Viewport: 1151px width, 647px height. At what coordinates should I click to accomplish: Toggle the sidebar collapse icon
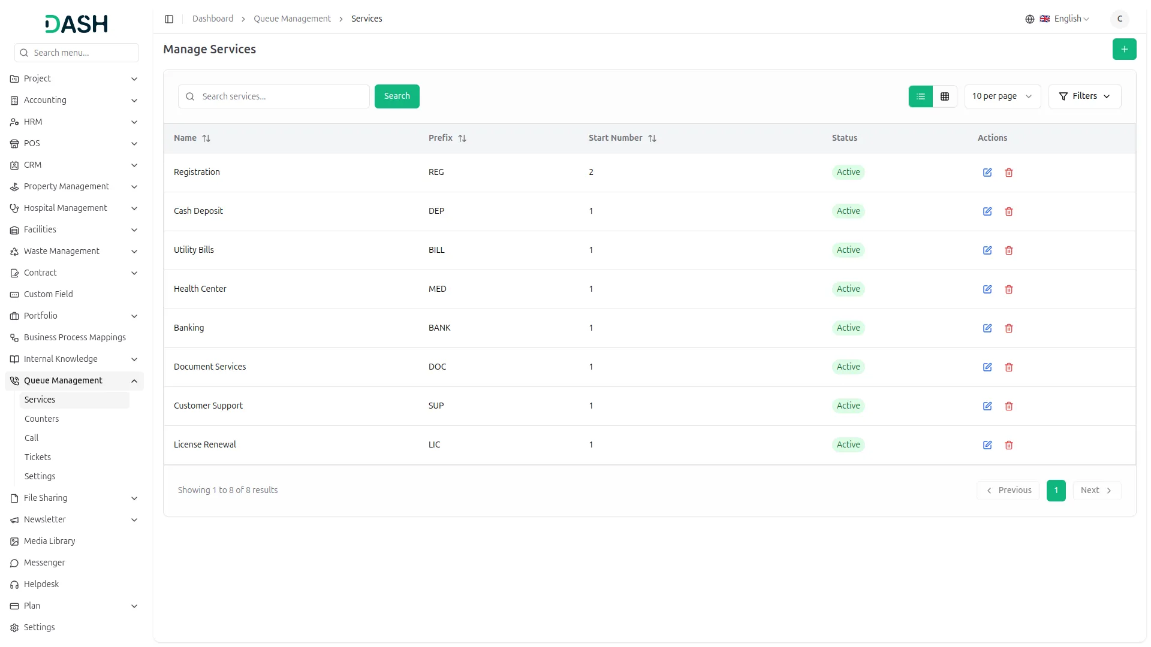pyautogui.click(x=169, y=19)
